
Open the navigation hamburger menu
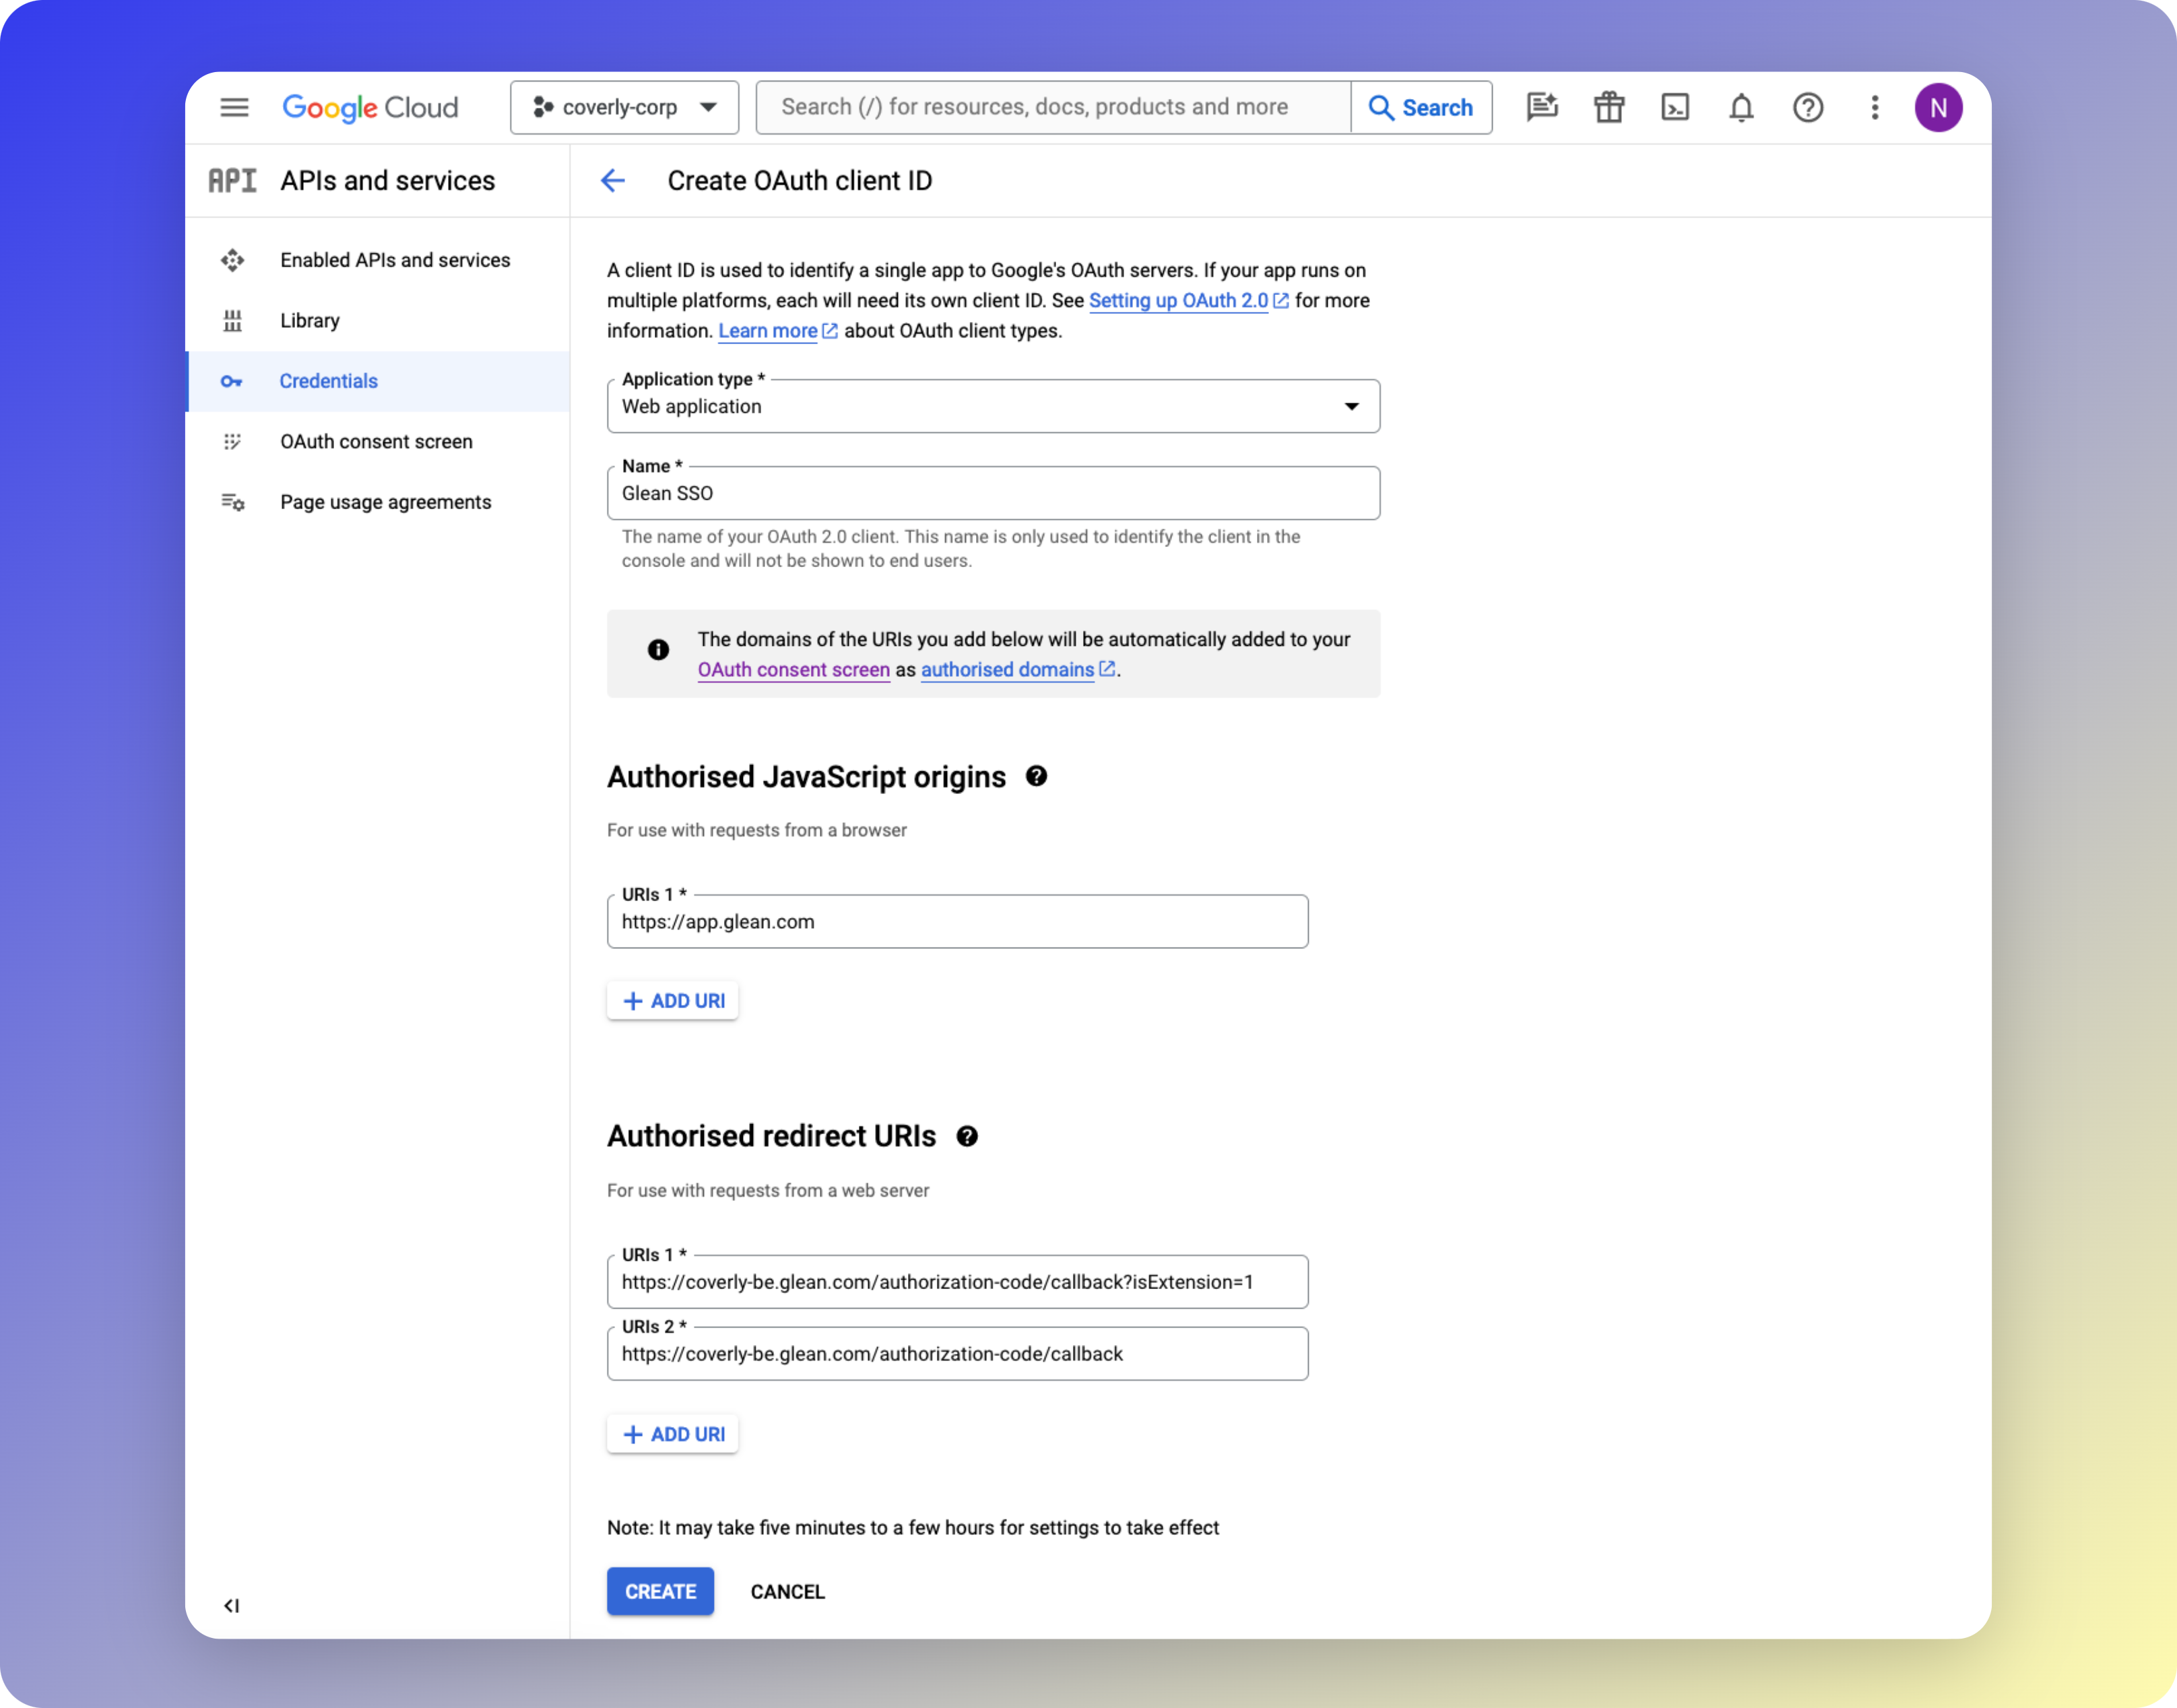(x=234, y=107)
